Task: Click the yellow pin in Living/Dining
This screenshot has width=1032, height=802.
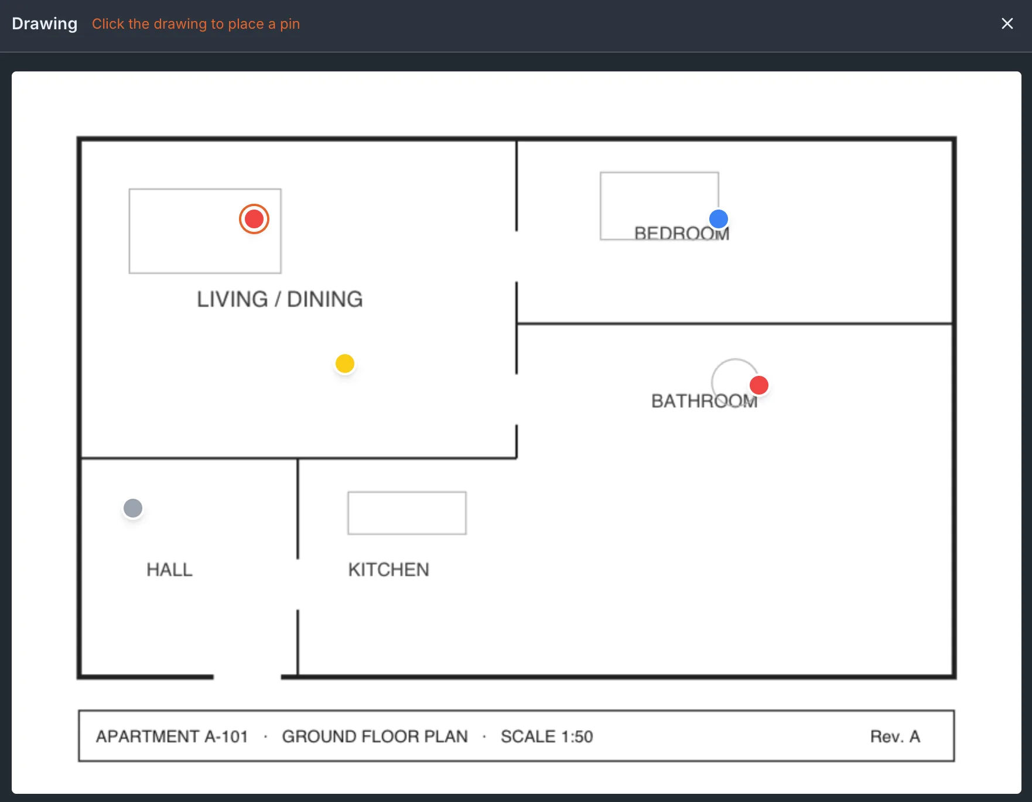Action: [x=345, y=364]
